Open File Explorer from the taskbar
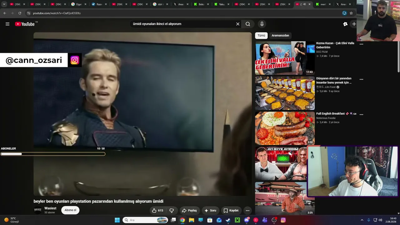This screenshot has height=225, width=400. [192, 220]
